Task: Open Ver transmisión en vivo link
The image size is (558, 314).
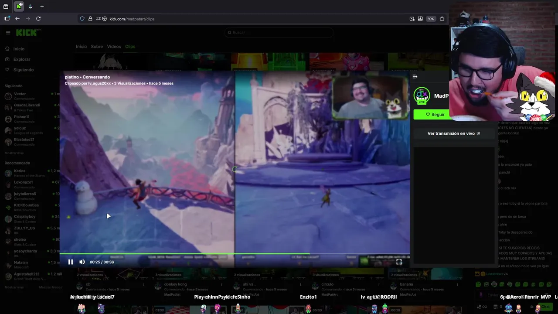Action: pyautogui.click(x=453, y=133)
